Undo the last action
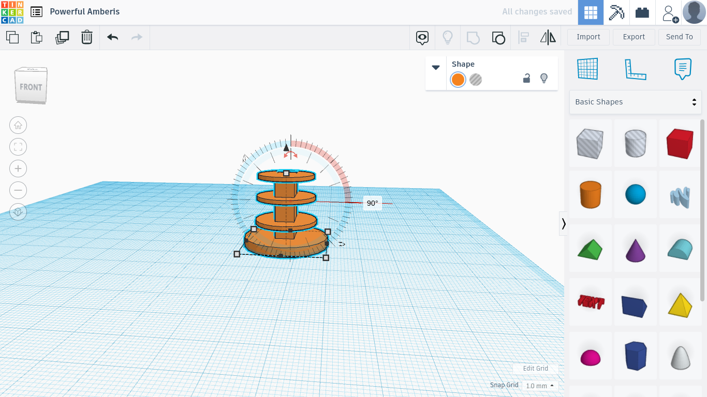Viewport: 707px width, 397px height. pos(112,37)
